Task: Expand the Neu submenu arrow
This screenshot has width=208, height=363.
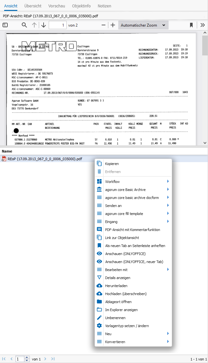Action: 168,334
